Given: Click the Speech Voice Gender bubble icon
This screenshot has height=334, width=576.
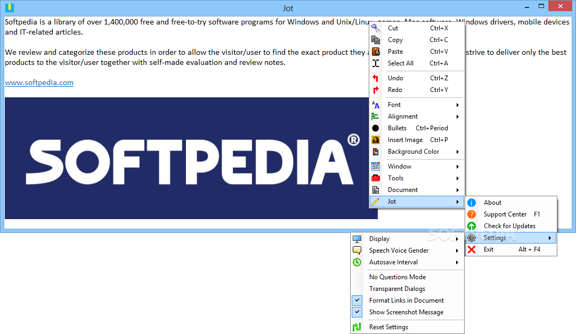Looking at the screenshot, I should pos(357,250).
